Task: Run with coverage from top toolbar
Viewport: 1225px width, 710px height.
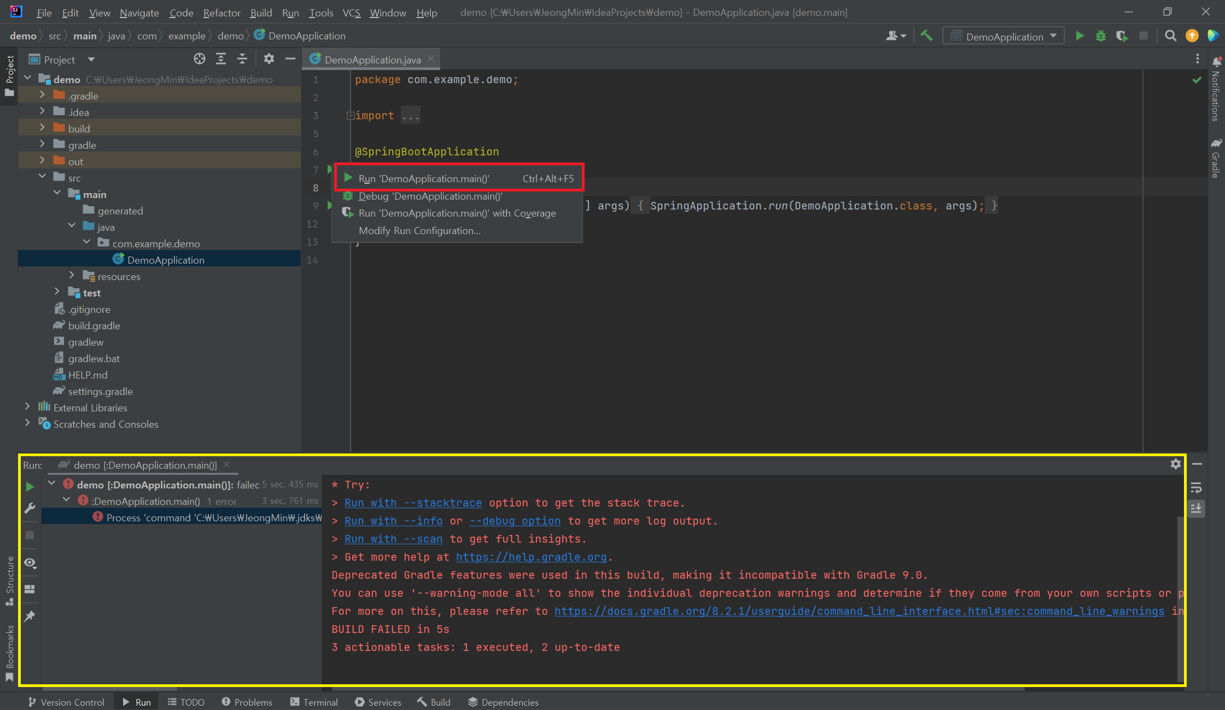Action: click(1122, 36)
